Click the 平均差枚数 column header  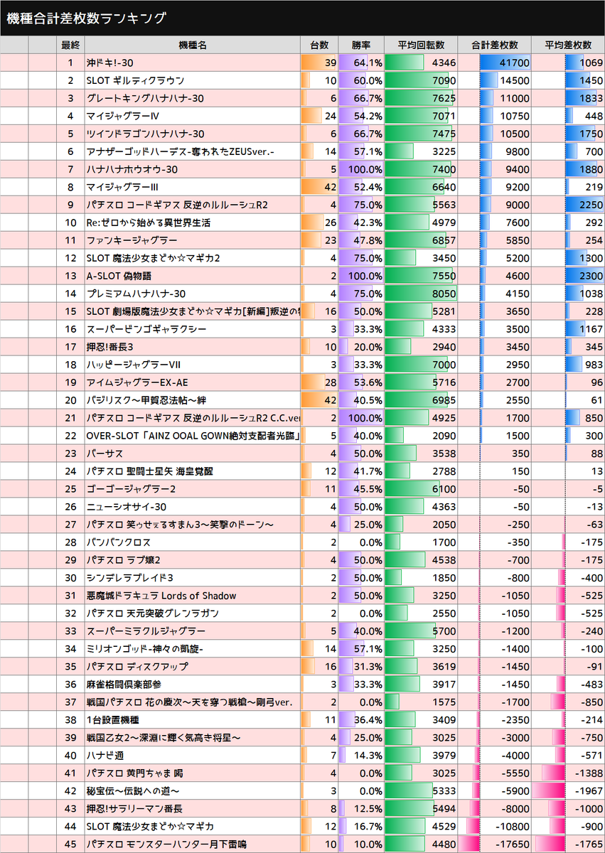pyautogui.click(x=568, y=45)
